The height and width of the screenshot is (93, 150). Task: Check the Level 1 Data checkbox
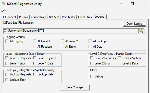[35, 63]
